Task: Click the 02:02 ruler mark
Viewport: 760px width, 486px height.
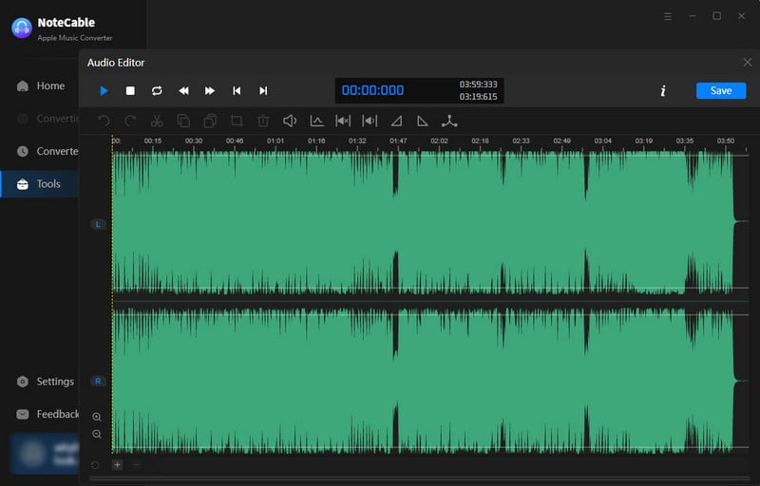Action: pyautogui.click(x=439, y=140)
